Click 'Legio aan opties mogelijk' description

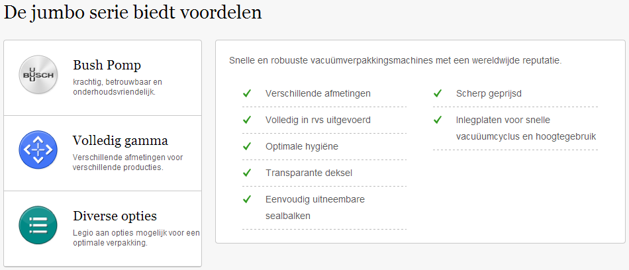coord(136,238)
